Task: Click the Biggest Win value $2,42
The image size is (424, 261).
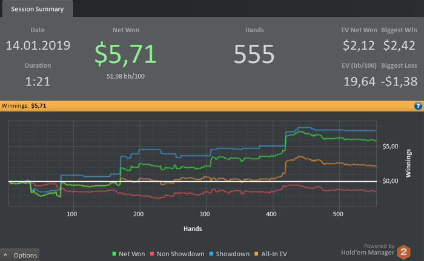Action: click(399, 45)
